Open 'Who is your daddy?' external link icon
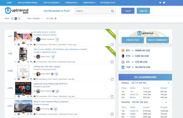The image size is (183, 118). (112, 62)
